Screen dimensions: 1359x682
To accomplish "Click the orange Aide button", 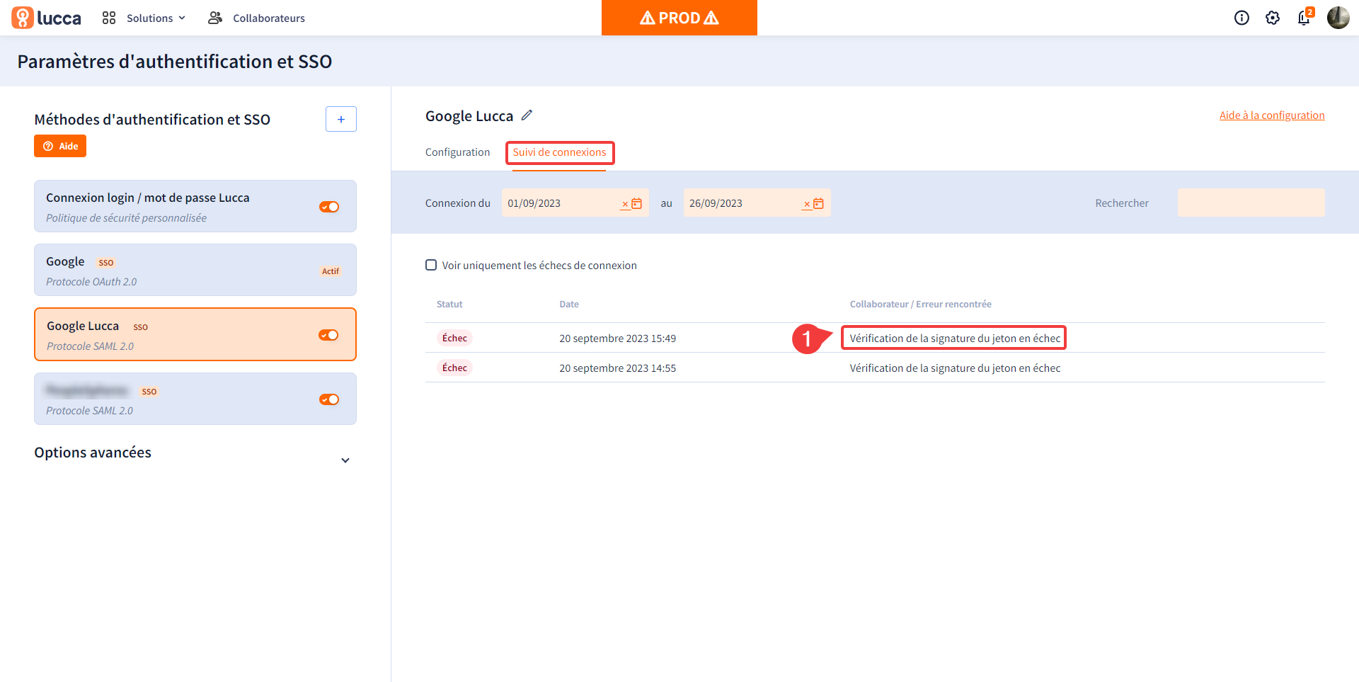I will [x=60, y=146].
